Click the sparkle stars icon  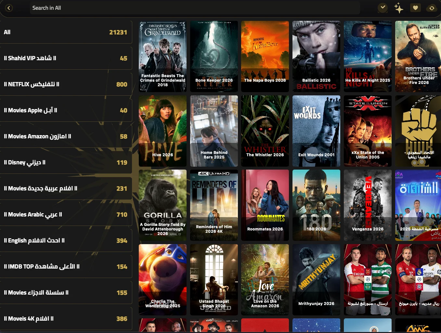click(399, 8)
